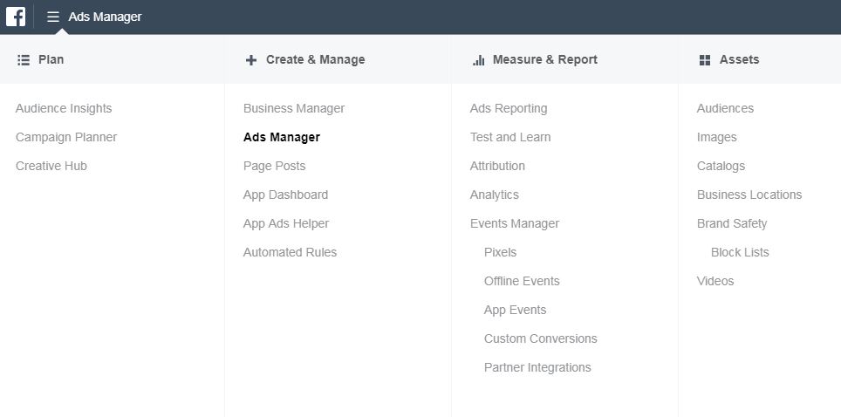Screen dimensions: 841x417
Task: Open Business Manager
Action: tap(294, 108)
